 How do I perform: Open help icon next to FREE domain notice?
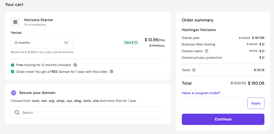coord(111,72)
